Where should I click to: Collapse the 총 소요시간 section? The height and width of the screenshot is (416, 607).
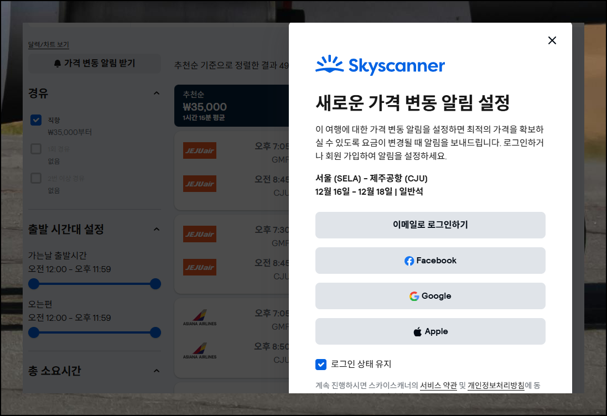pos(157,371)
